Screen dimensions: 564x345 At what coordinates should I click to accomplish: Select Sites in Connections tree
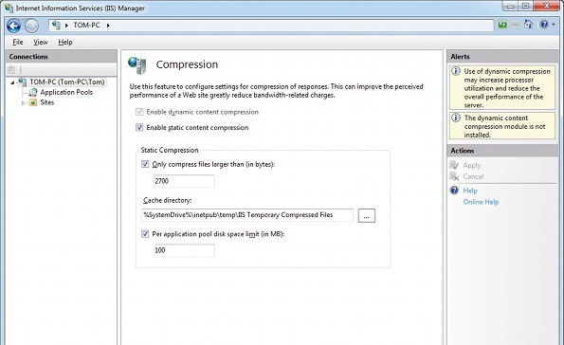(x=46, y=102)
